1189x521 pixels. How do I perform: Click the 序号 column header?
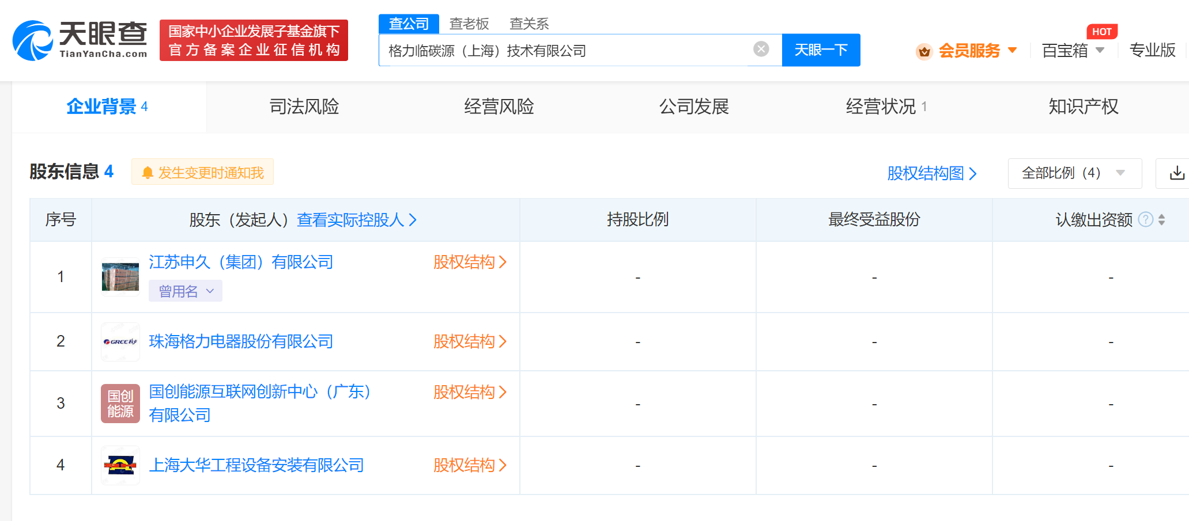61,219
